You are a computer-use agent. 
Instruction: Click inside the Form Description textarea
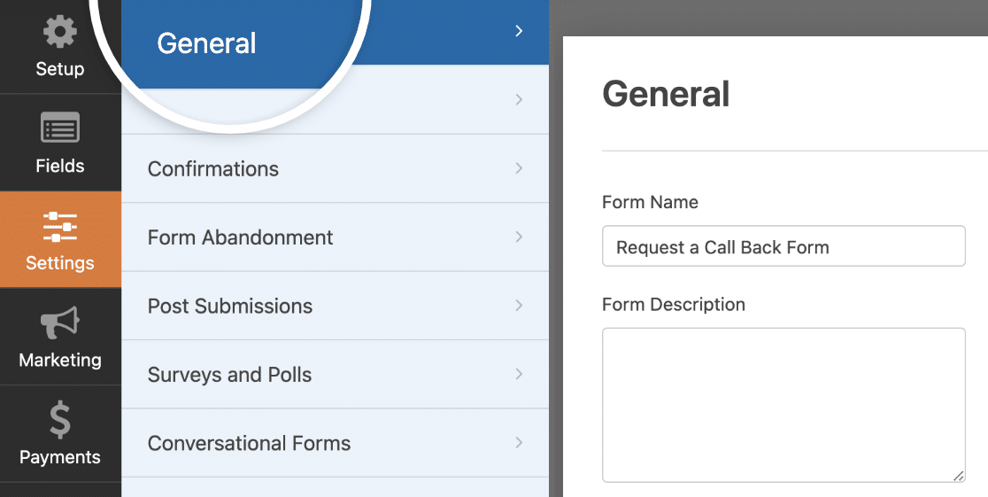point(783,405)
